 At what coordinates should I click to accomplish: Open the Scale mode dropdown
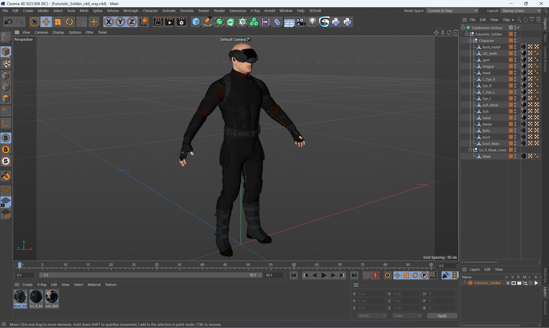407,316
